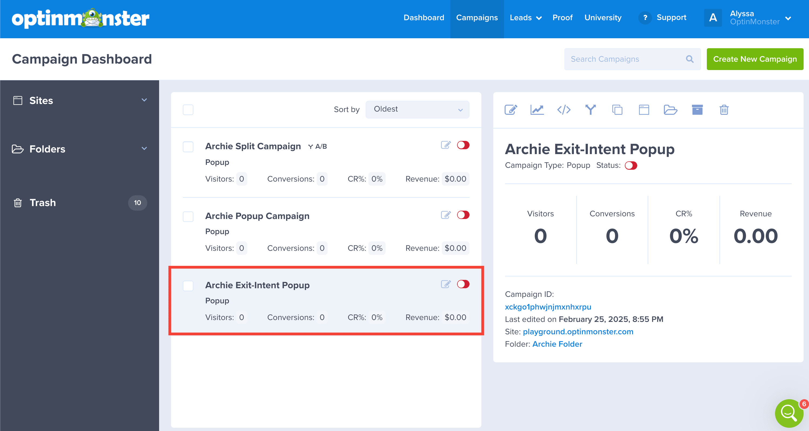Viewport: 809px width, 431px height.
Task: Click the split test icon in toolbar
Action: point(590,110)
